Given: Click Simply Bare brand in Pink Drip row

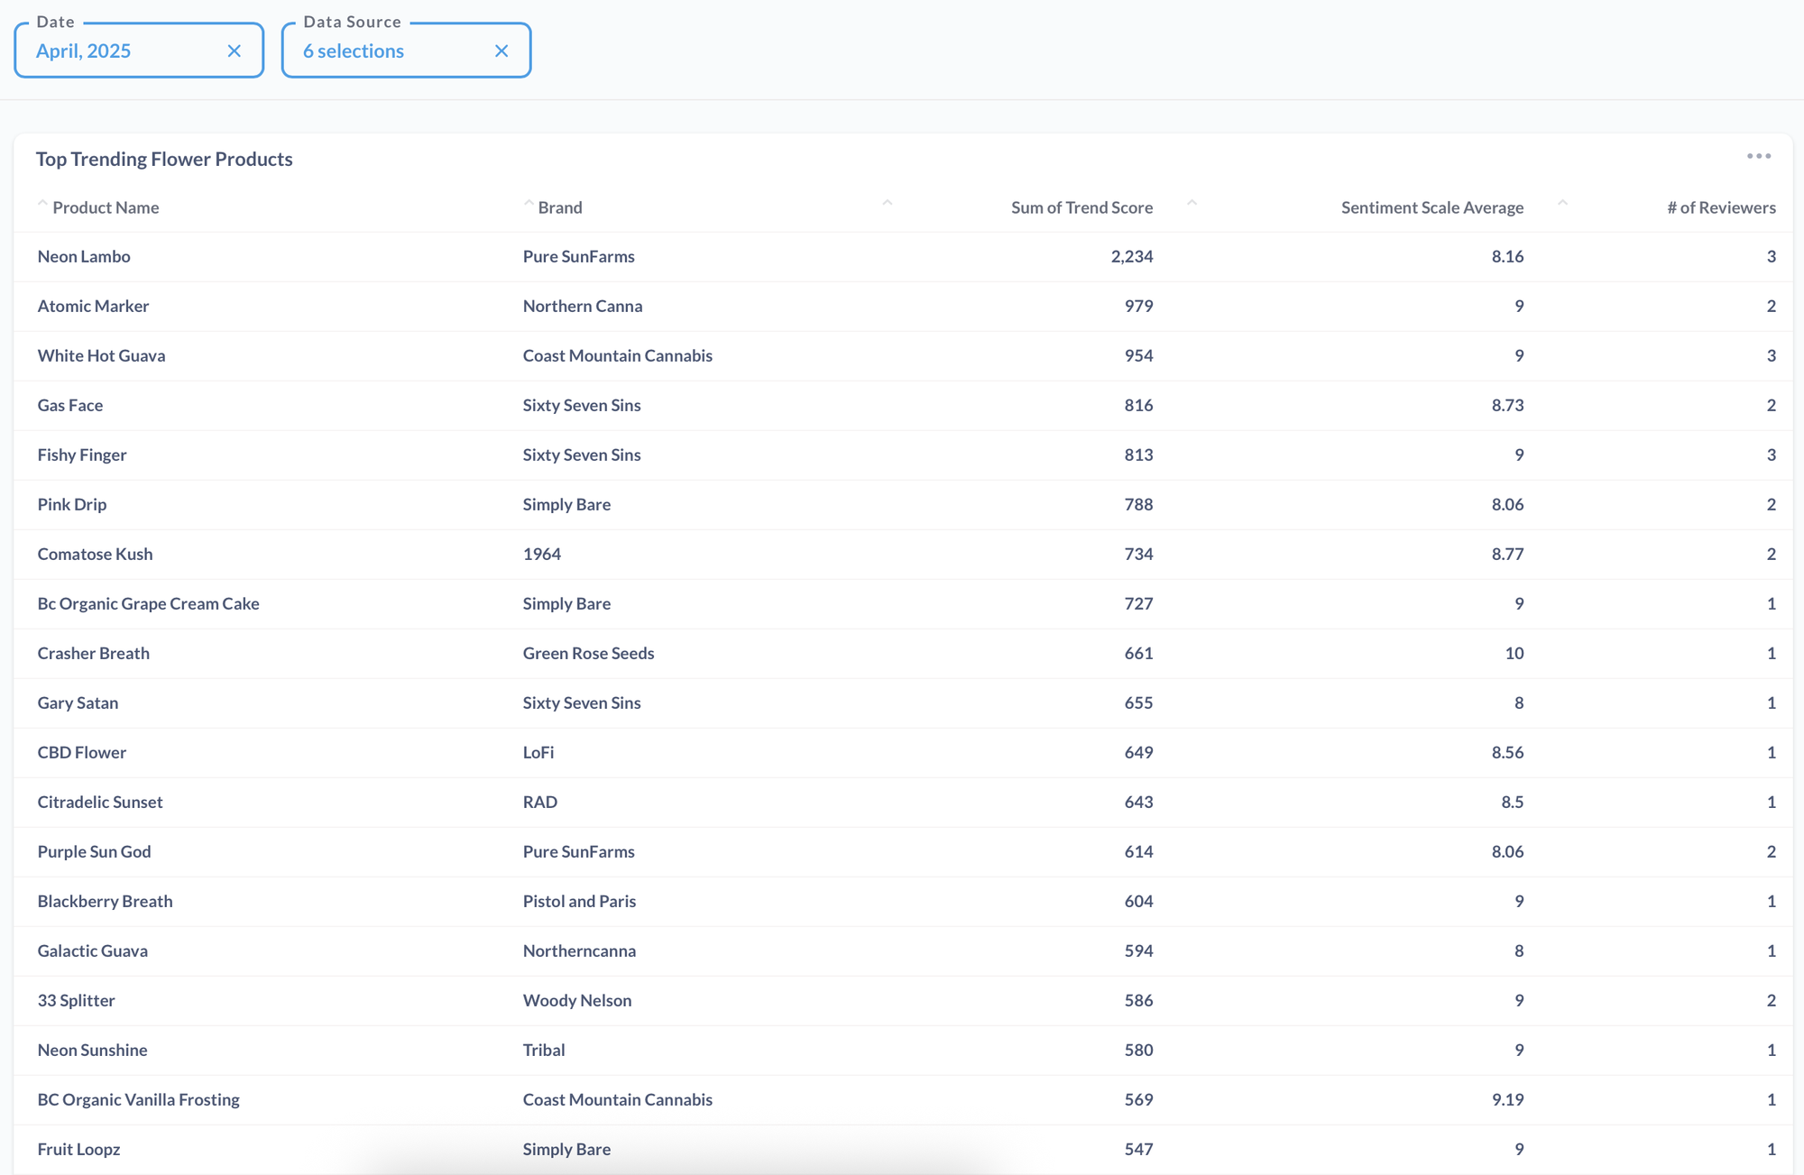Looking at the screenshot, I should (x=566, y=504).
